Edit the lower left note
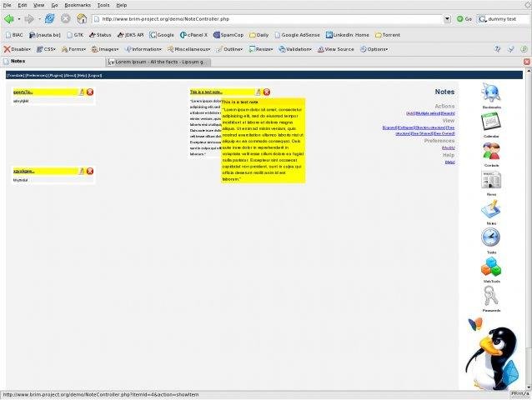Image resolution: width=532 pixels, height=400 pixels. [x=82, y=171]
